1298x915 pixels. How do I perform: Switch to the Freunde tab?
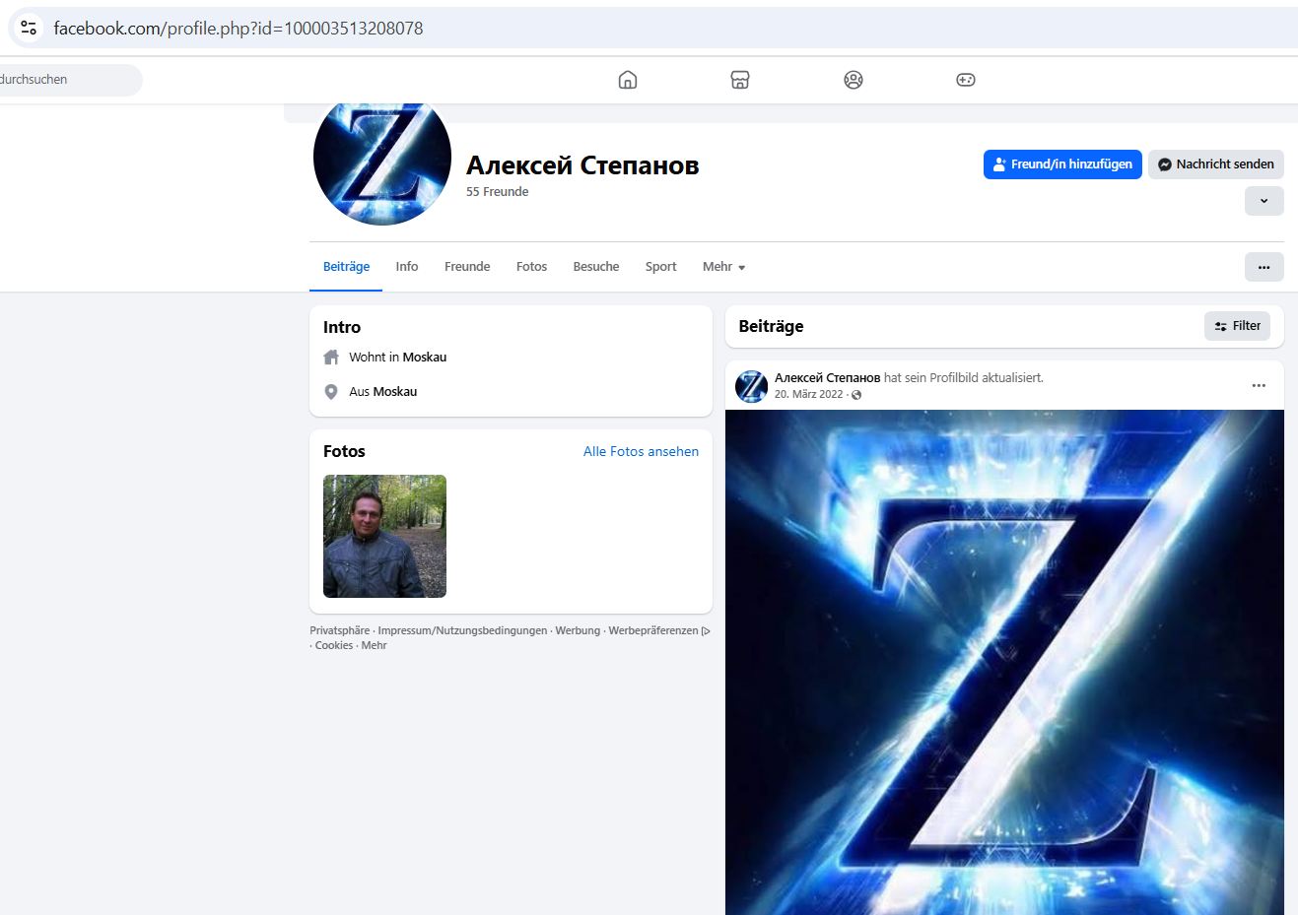[467, 267]
